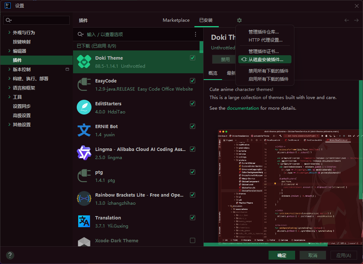The width and height of the screenshot is (363, 264).
Task: Click the Rainbow Brackets Lite icon
Action: coord(84,198)
